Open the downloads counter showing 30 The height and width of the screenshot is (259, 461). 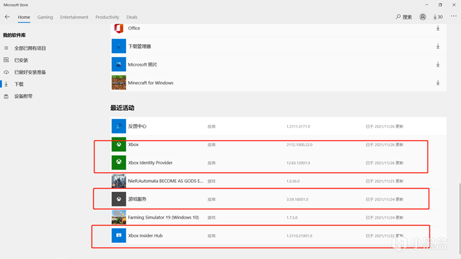pyautogui.click(x=438, y=17)
